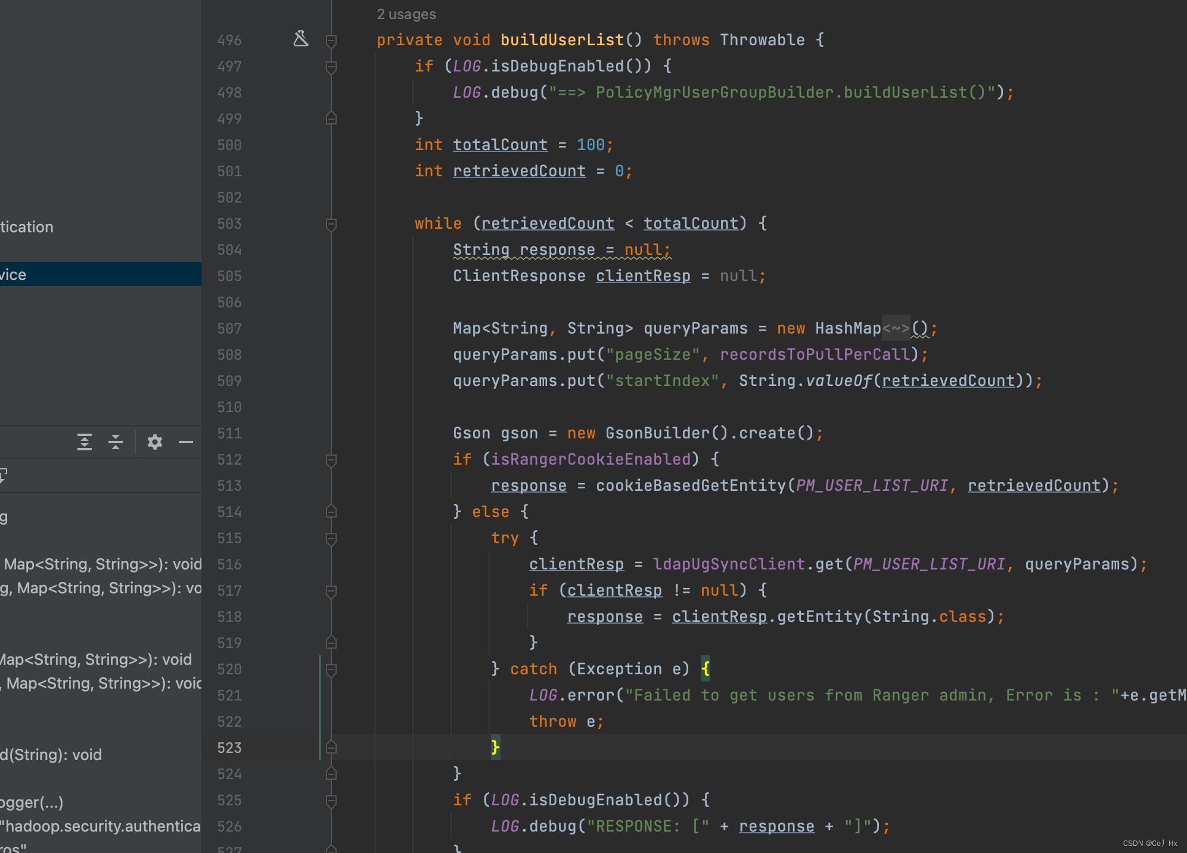Click 'throw e;' statement on line 522

[567, 721]
